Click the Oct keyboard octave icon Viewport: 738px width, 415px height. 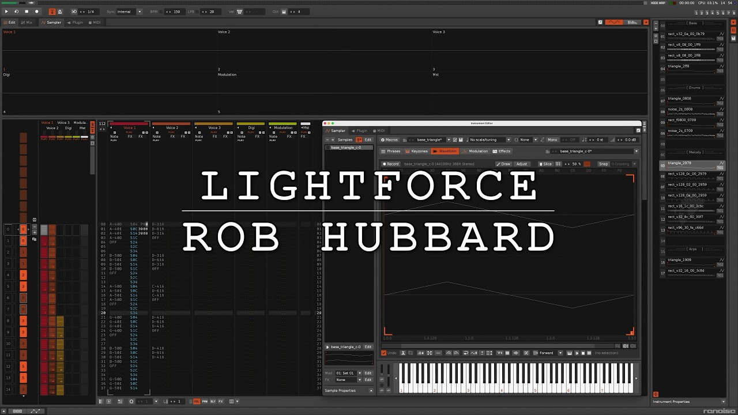tap(284, 12)
